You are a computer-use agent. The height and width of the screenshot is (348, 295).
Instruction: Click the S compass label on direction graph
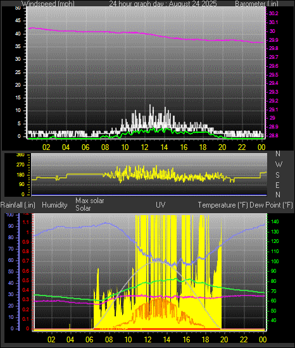click(277, 175)
